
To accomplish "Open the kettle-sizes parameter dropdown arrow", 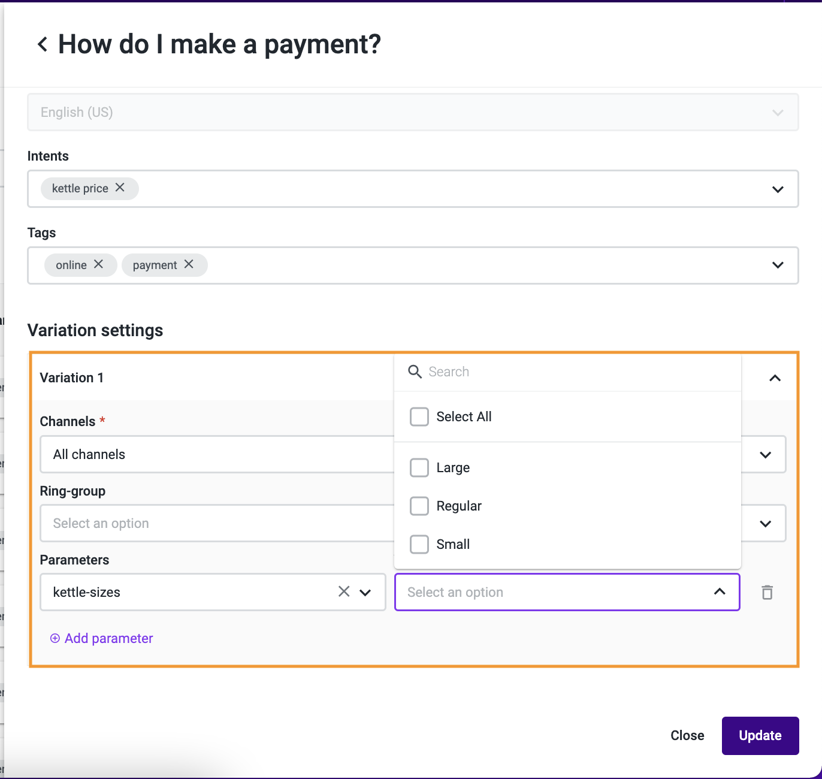I will [365, 593].
